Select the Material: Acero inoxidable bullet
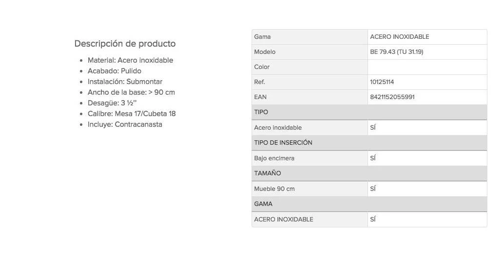Screen dimensions: 503x256 click(130, 60)
